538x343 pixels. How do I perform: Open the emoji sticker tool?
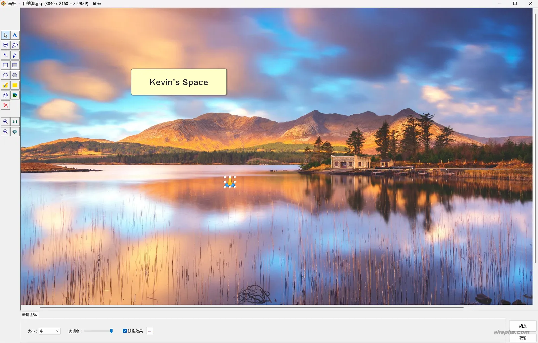[5, 95]
